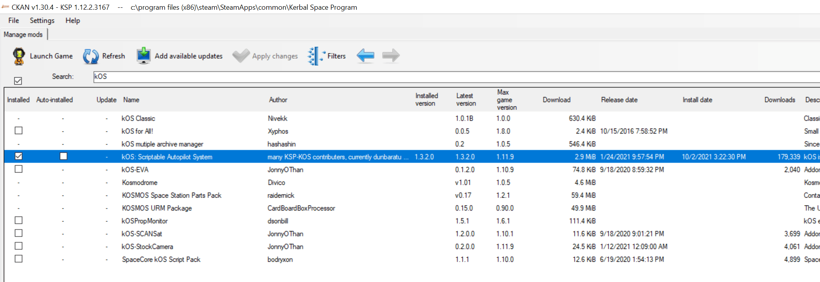The height and width of the screenshot is (282, 820).
Task: Click the CKAN app icon in title bar
Action: pos(5,7)
